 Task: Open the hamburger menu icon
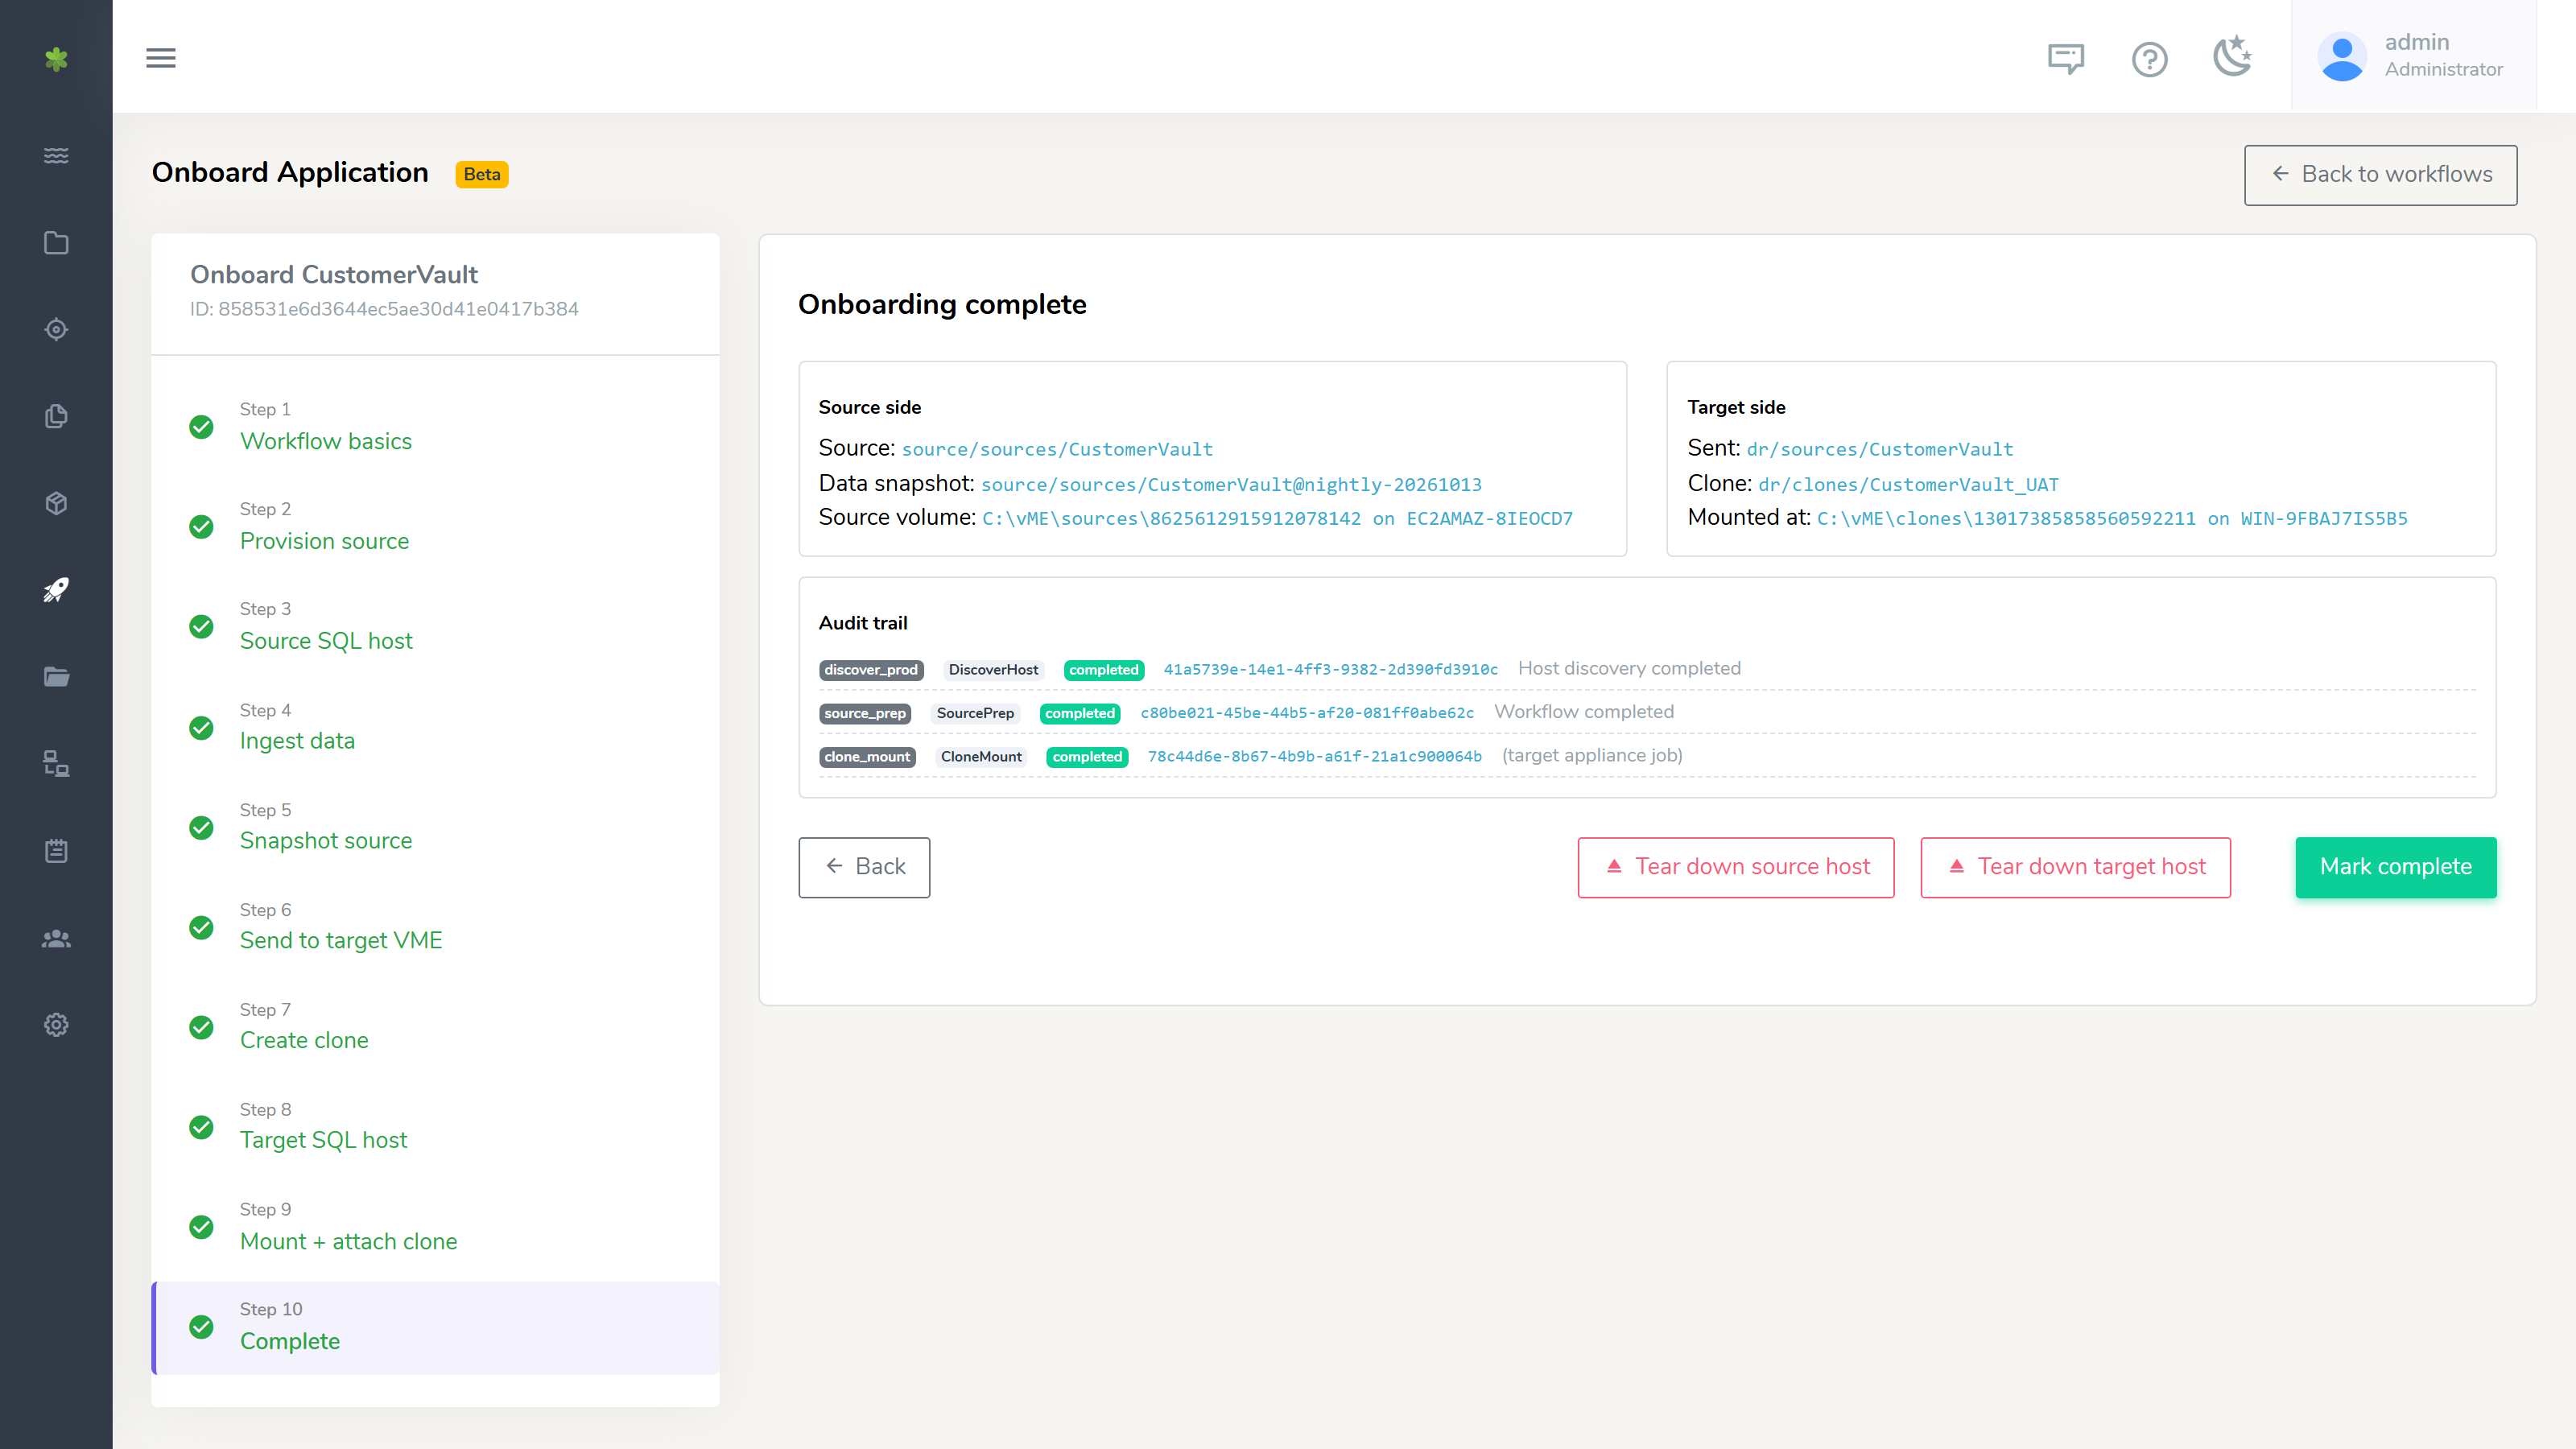click(161, 58)
